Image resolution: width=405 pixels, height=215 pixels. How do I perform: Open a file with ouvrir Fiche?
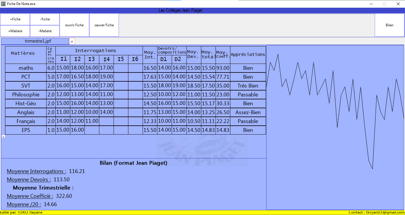click(74, 25)
